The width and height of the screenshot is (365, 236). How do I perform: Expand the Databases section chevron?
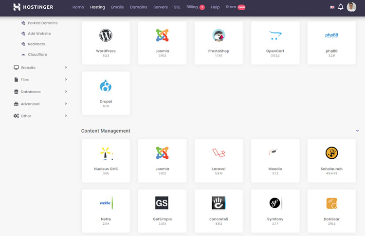point(66,91)
